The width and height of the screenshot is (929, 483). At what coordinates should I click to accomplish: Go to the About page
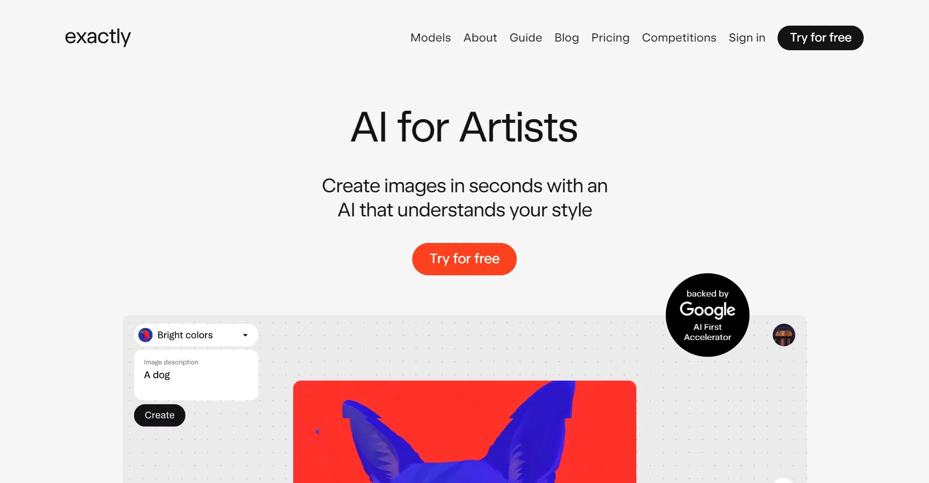tap(480, 38)
